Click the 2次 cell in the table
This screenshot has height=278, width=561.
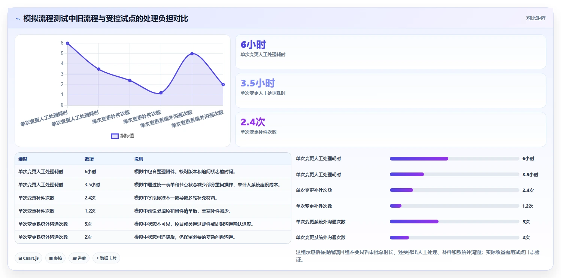point(88,237)
